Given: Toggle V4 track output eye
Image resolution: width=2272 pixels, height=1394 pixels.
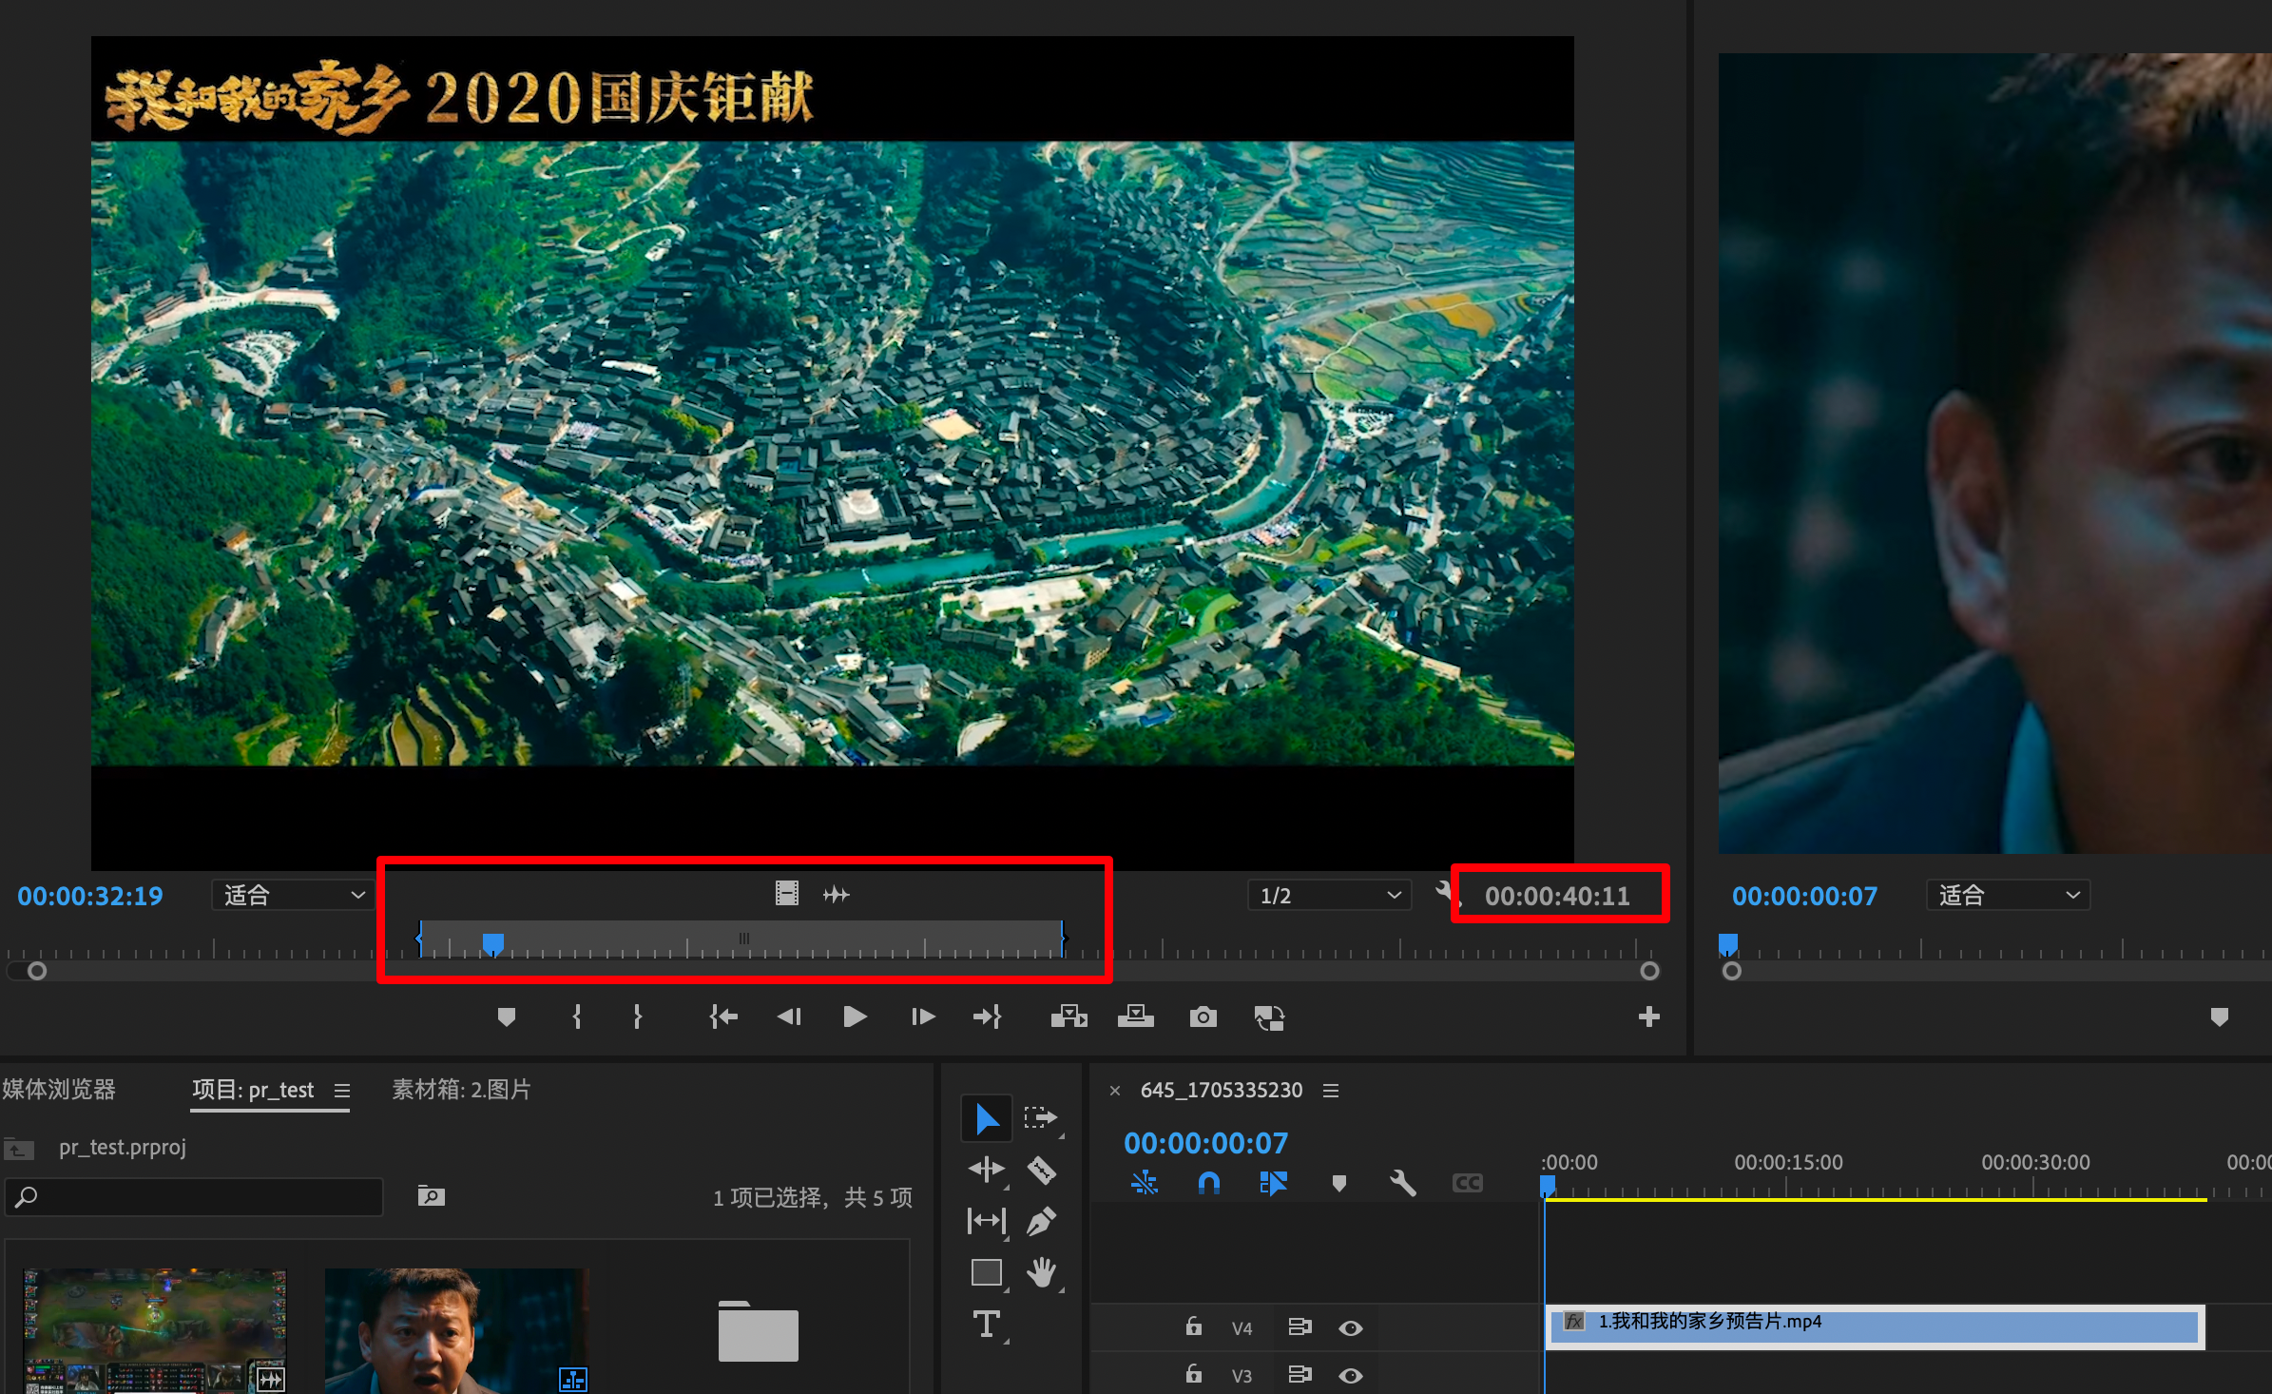Looking at the screenshot, I should pyautogui.click(x=1351, y=1328).
